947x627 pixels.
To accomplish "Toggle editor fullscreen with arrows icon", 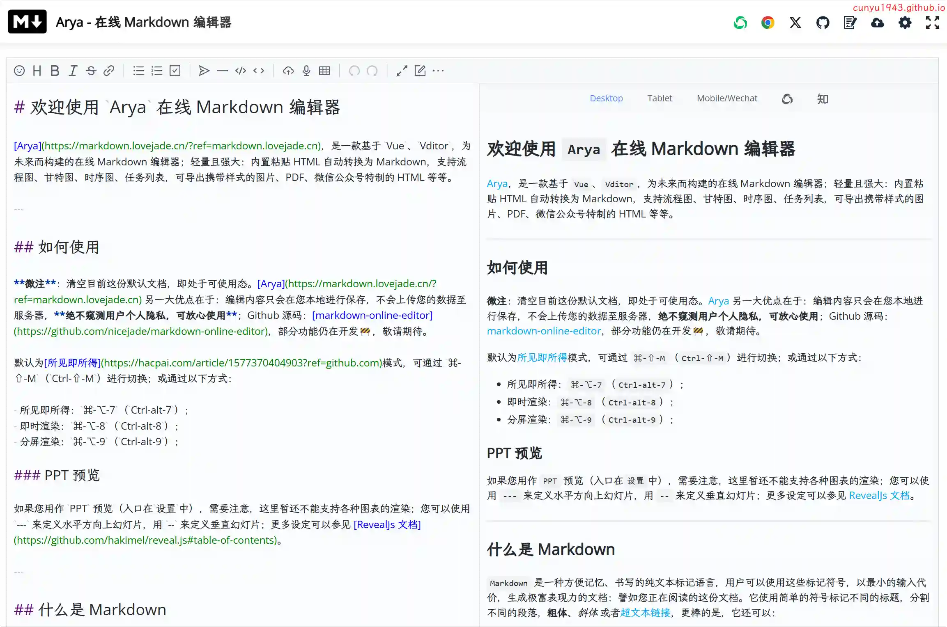I will tap(402, 71).
